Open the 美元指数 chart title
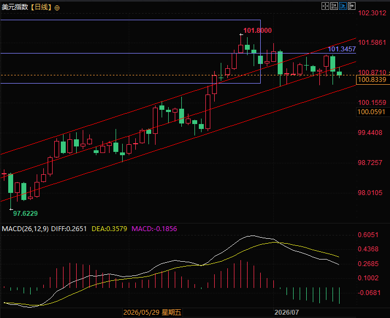This screenshot has height=318, width=390. (15, 7)
